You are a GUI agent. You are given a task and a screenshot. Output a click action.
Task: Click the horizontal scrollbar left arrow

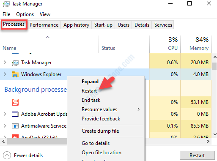click(x=3, y=141)
